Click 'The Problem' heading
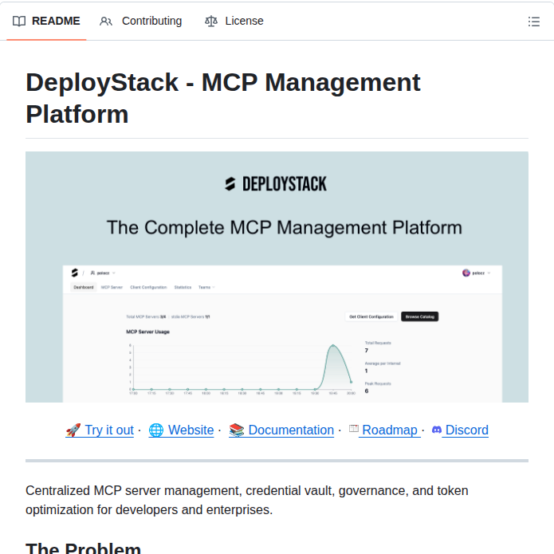The image size is (554, 554). pos(84,548)
